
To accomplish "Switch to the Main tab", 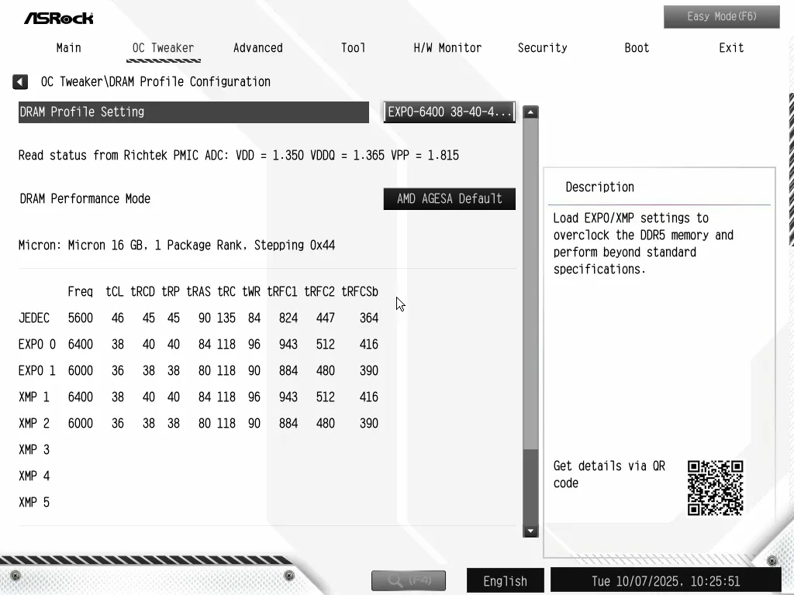I will click(68, 48).
